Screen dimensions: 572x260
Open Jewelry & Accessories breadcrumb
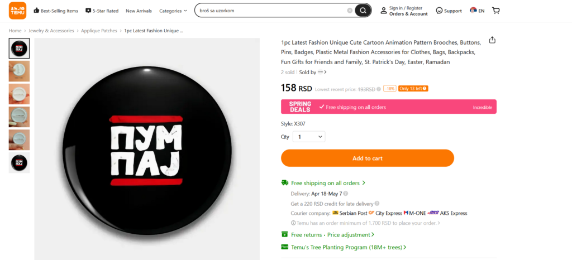[x=51, y=31]
